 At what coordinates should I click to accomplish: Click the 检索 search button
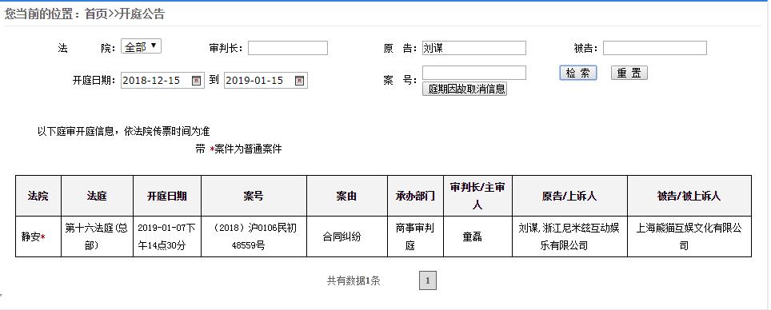point(577,74)
